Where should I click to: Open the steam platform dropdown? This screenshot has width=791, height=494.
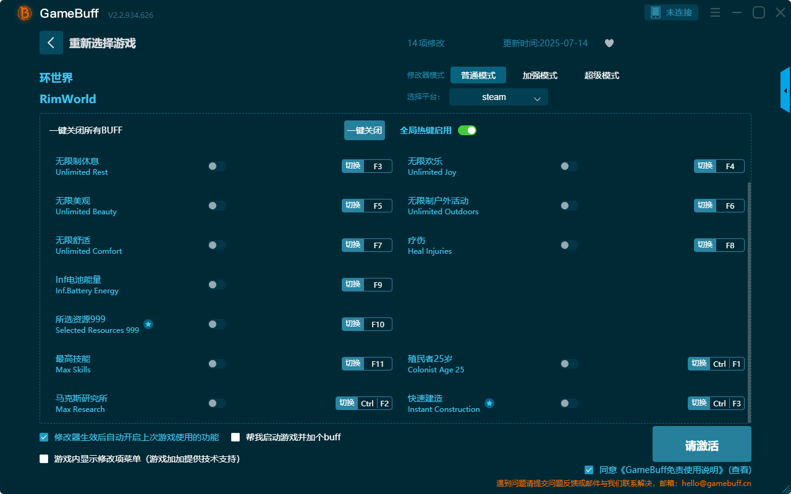(498, 97)
